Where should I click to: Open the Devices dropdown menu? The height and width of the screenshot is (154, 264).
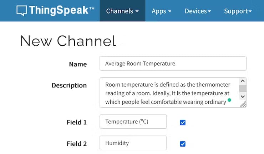(198, 11)
